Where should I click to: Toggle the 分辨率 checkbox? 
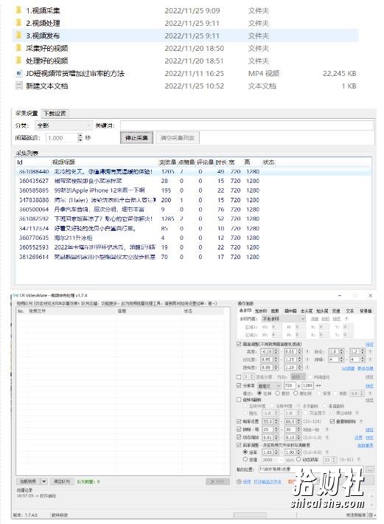tap(239, 385)
